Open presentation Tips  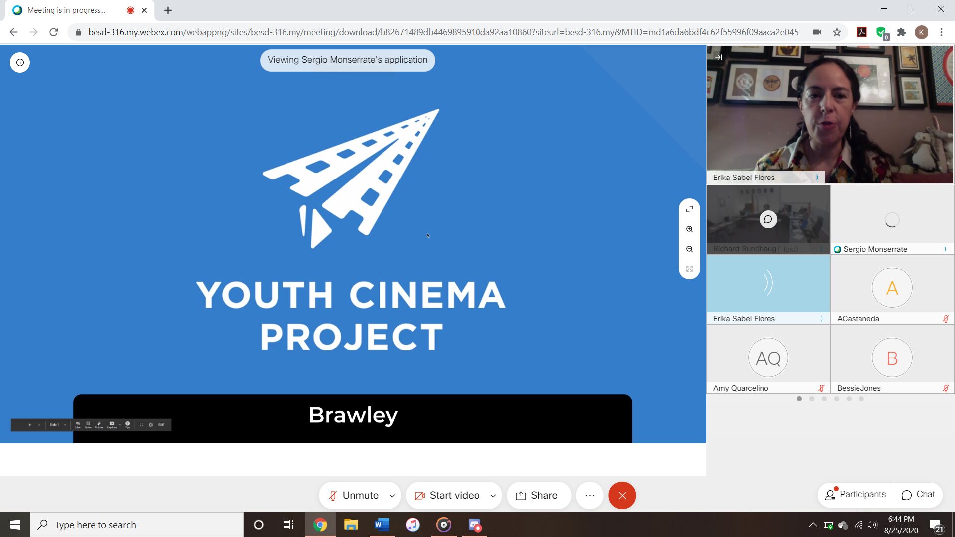pos(128,425)
